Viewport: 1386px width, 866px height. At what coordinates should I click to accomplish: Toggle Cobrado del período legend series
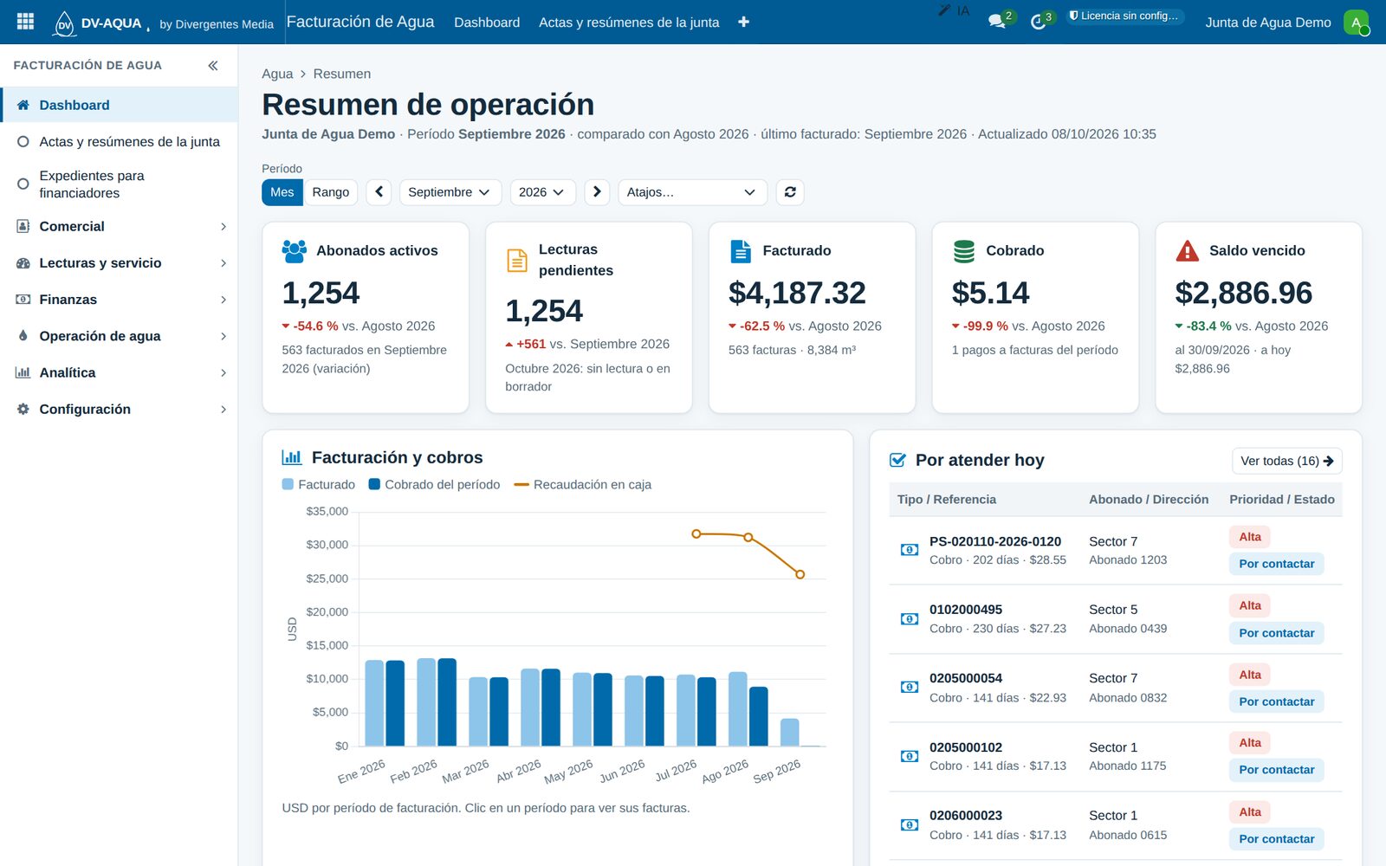pos(435,485)
